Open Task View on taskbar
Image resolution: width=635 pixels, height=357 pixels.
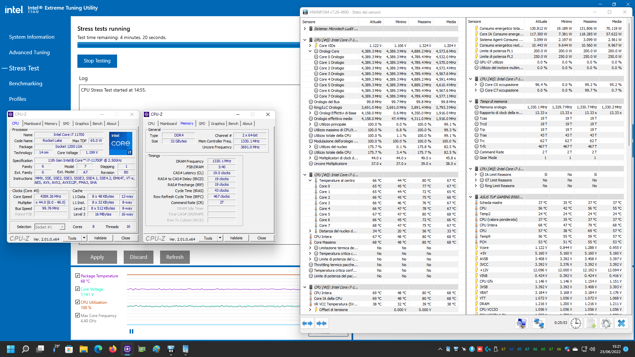coord(40,349)
